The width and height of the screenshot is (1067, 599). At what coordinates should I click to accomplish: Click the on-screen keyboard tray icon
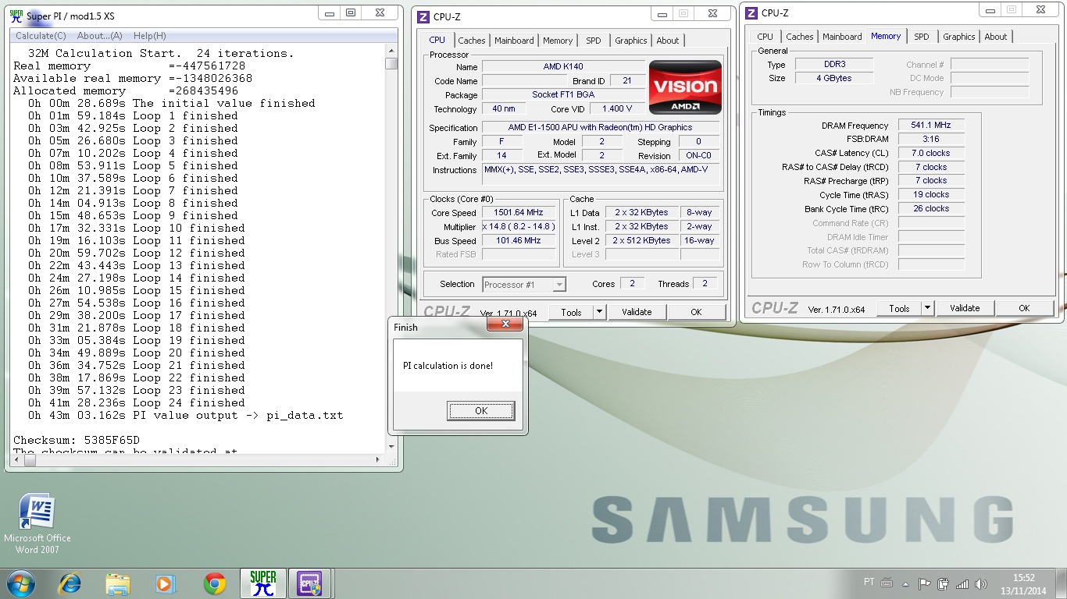point(887,583)
